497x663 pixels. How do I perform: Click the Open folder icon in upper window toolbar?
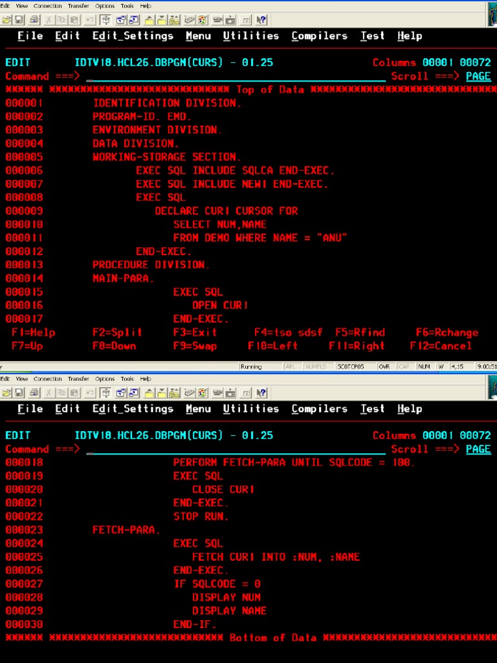click(6, 20)
